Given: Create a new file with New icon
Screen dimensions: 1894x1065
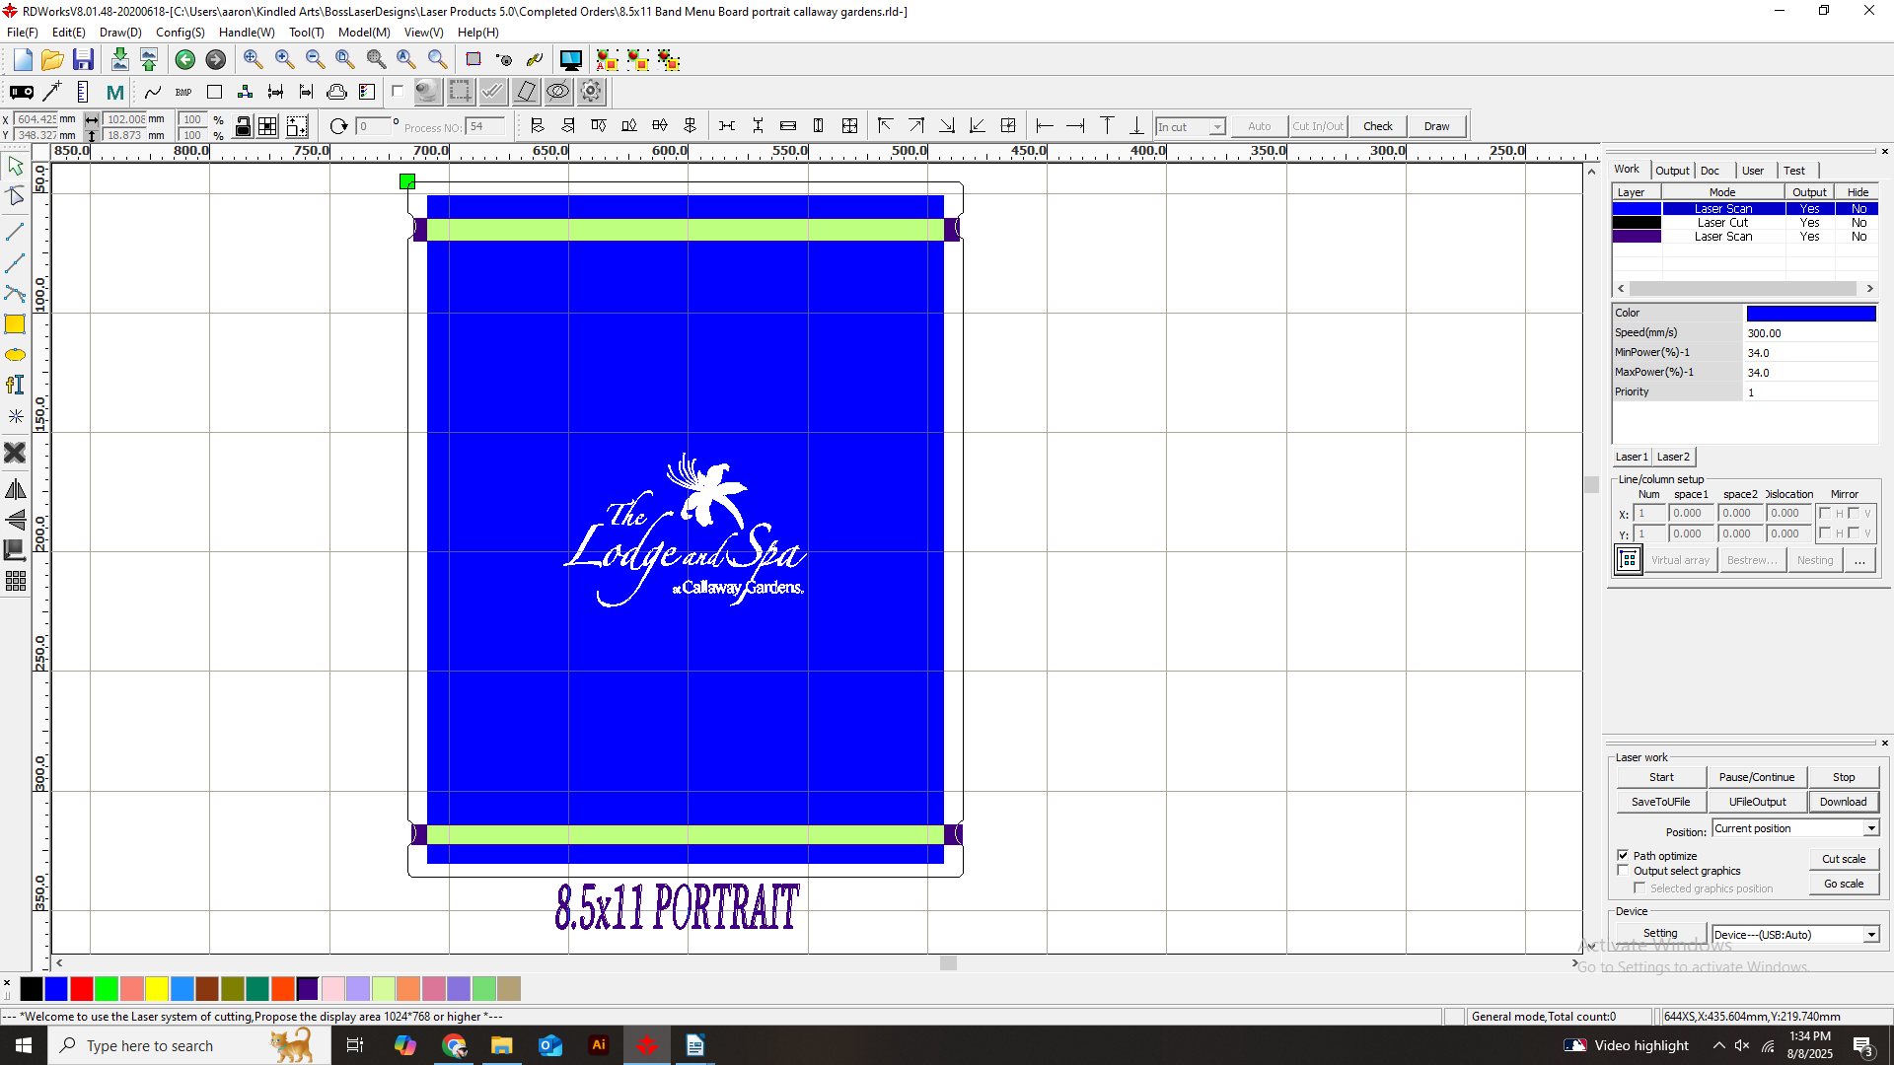Looking at the screenshot, I should pyautogui.click(x=23, y=60).
